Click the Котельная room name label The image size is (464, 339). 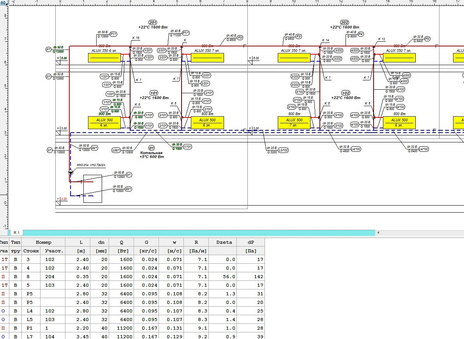[151, 153]
